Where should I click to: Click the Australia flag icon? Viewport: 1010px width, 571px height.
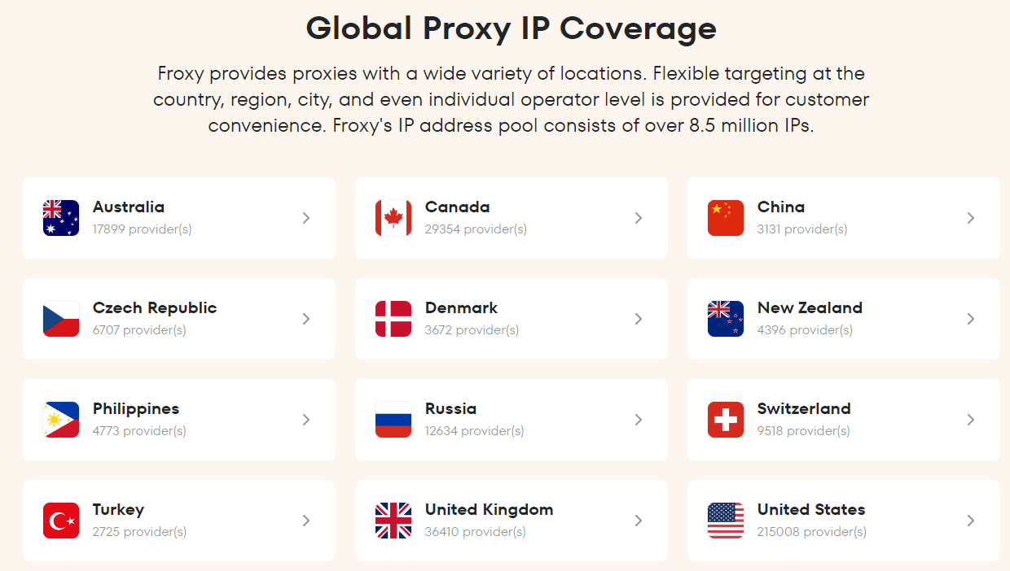click(61, 218)
